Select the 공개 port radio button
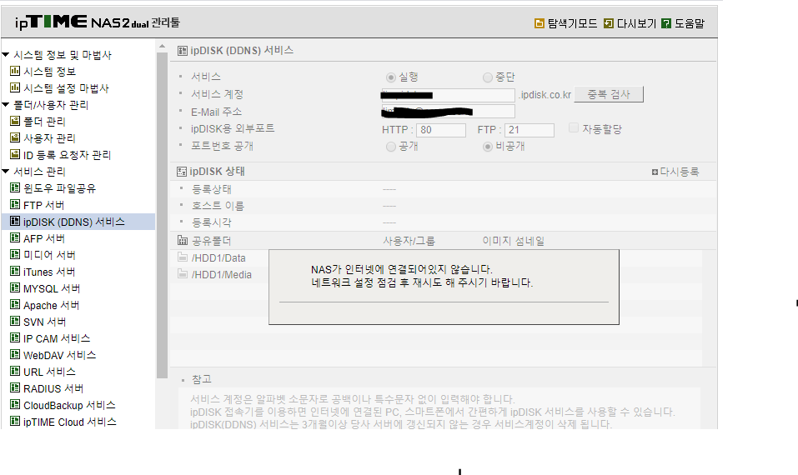This screenshot has width=798, height=475. [x=391, y=147]
